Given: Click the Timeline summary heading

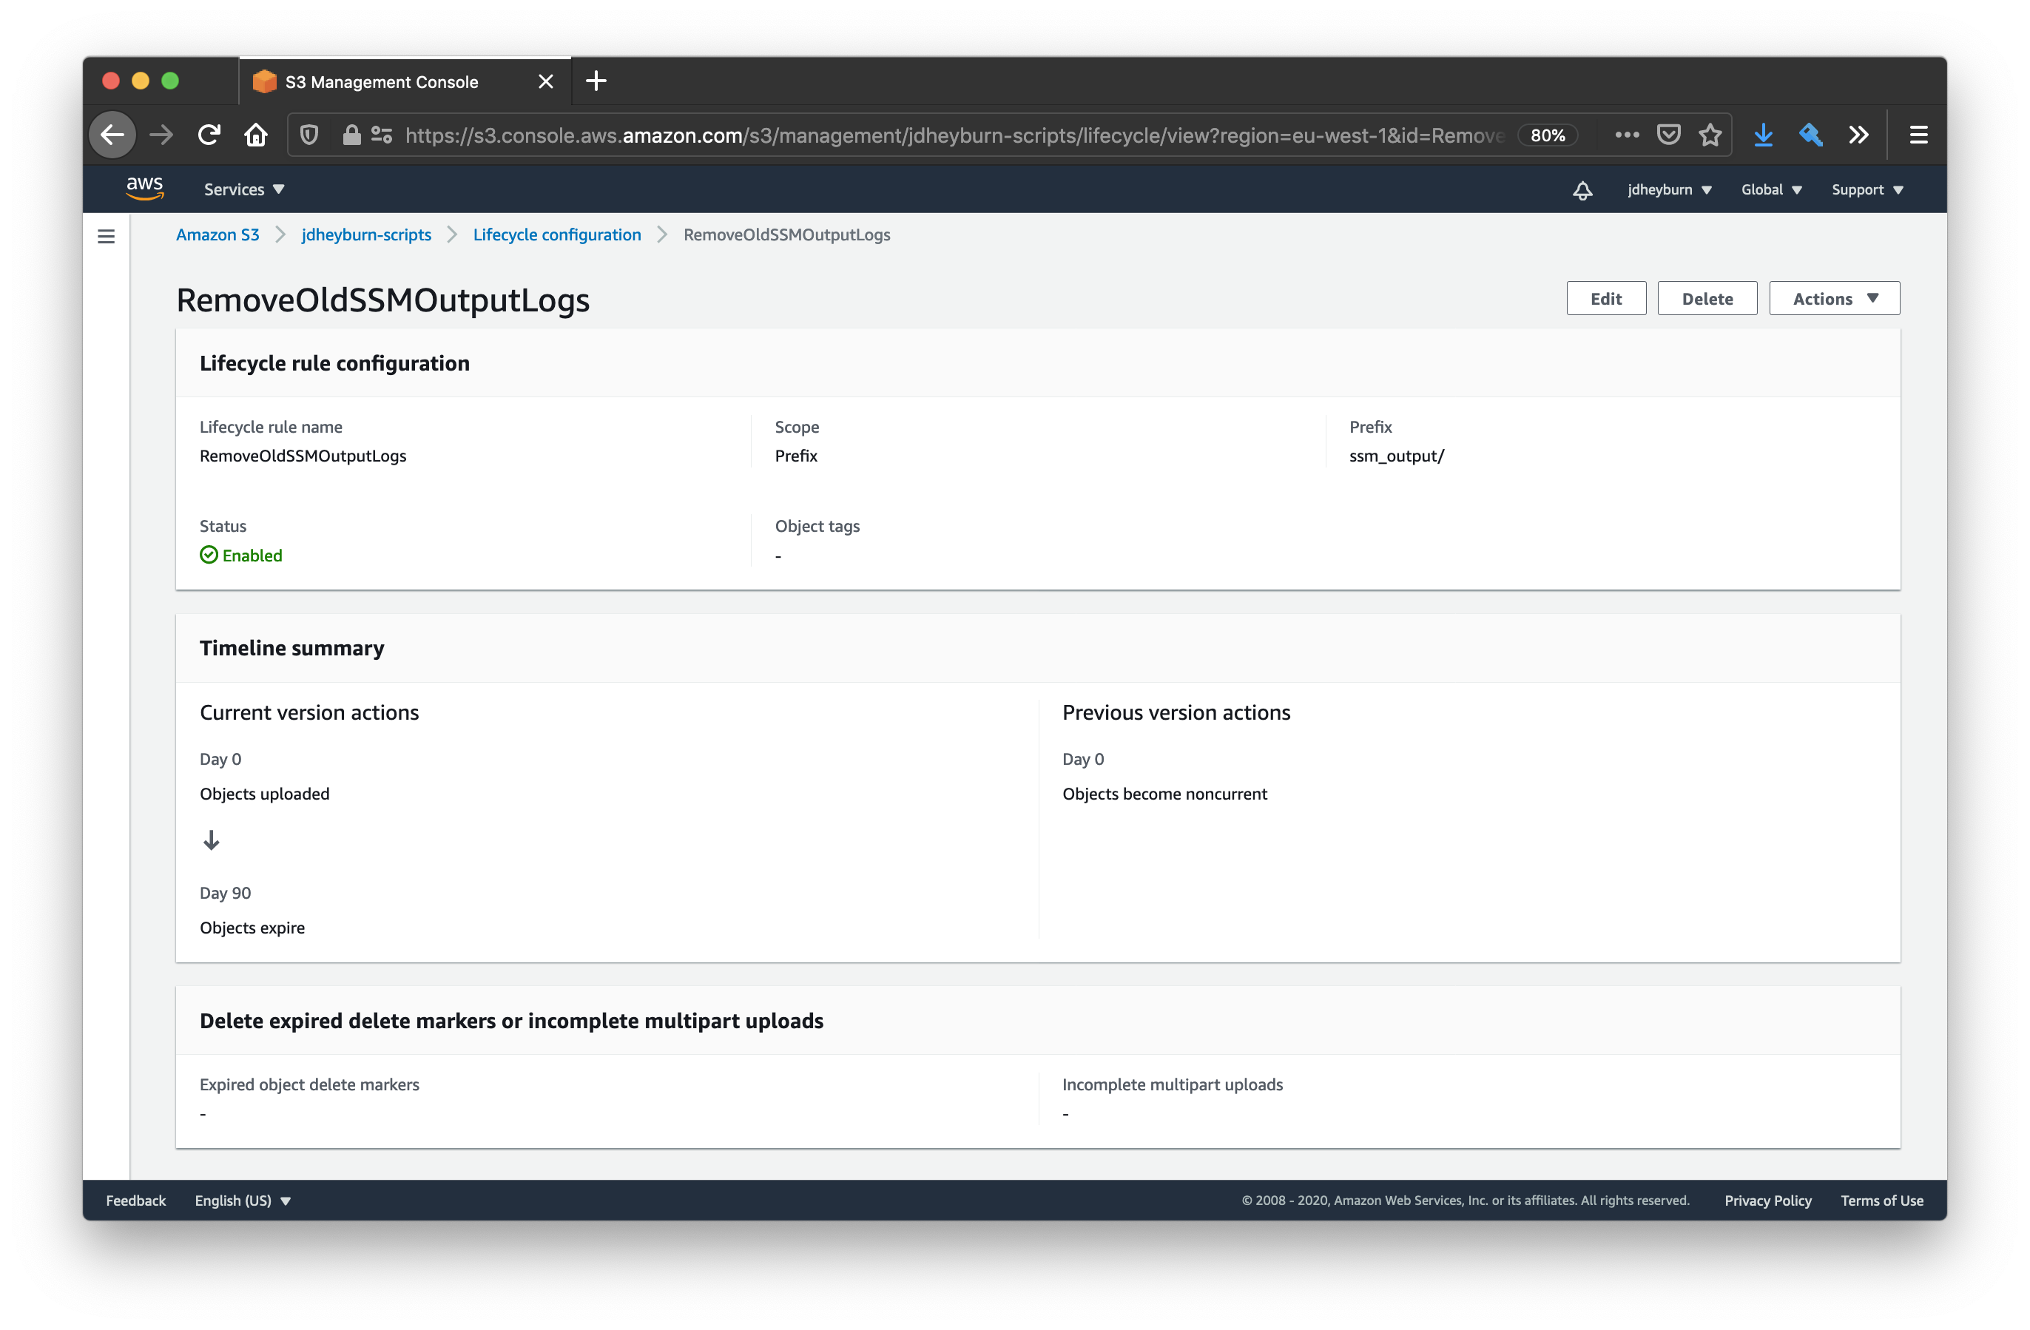Looking at the screenshot, I should click(x=291, y=647).
